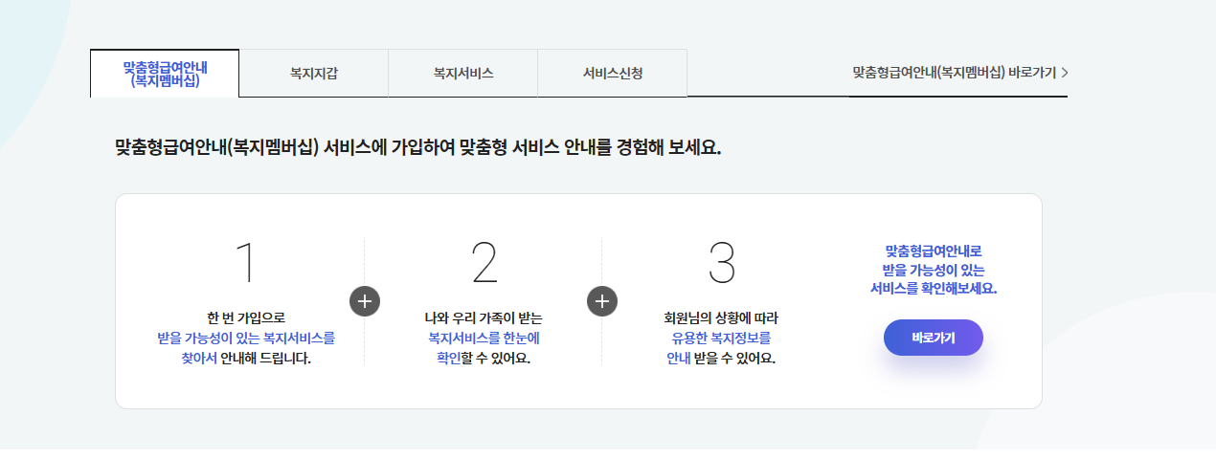
Task: Switch to the 복지지갑 tab
Action: 314,73
